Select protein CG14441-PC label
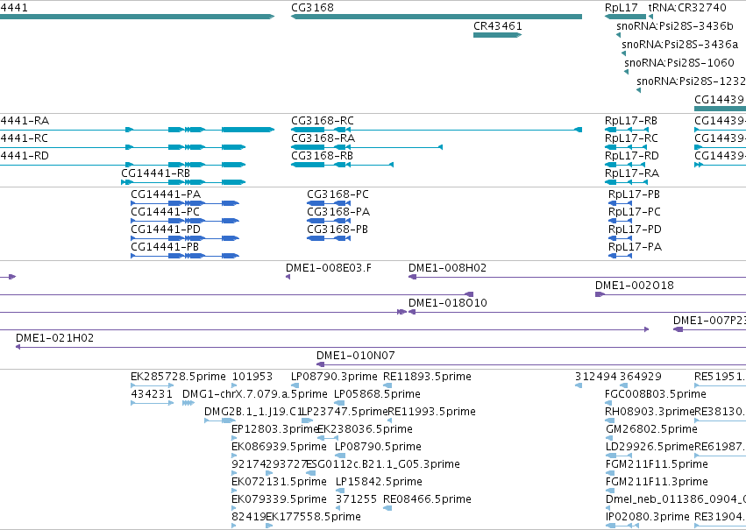The height and width of the screenshot is (530, 746). [x=165, y=212]
